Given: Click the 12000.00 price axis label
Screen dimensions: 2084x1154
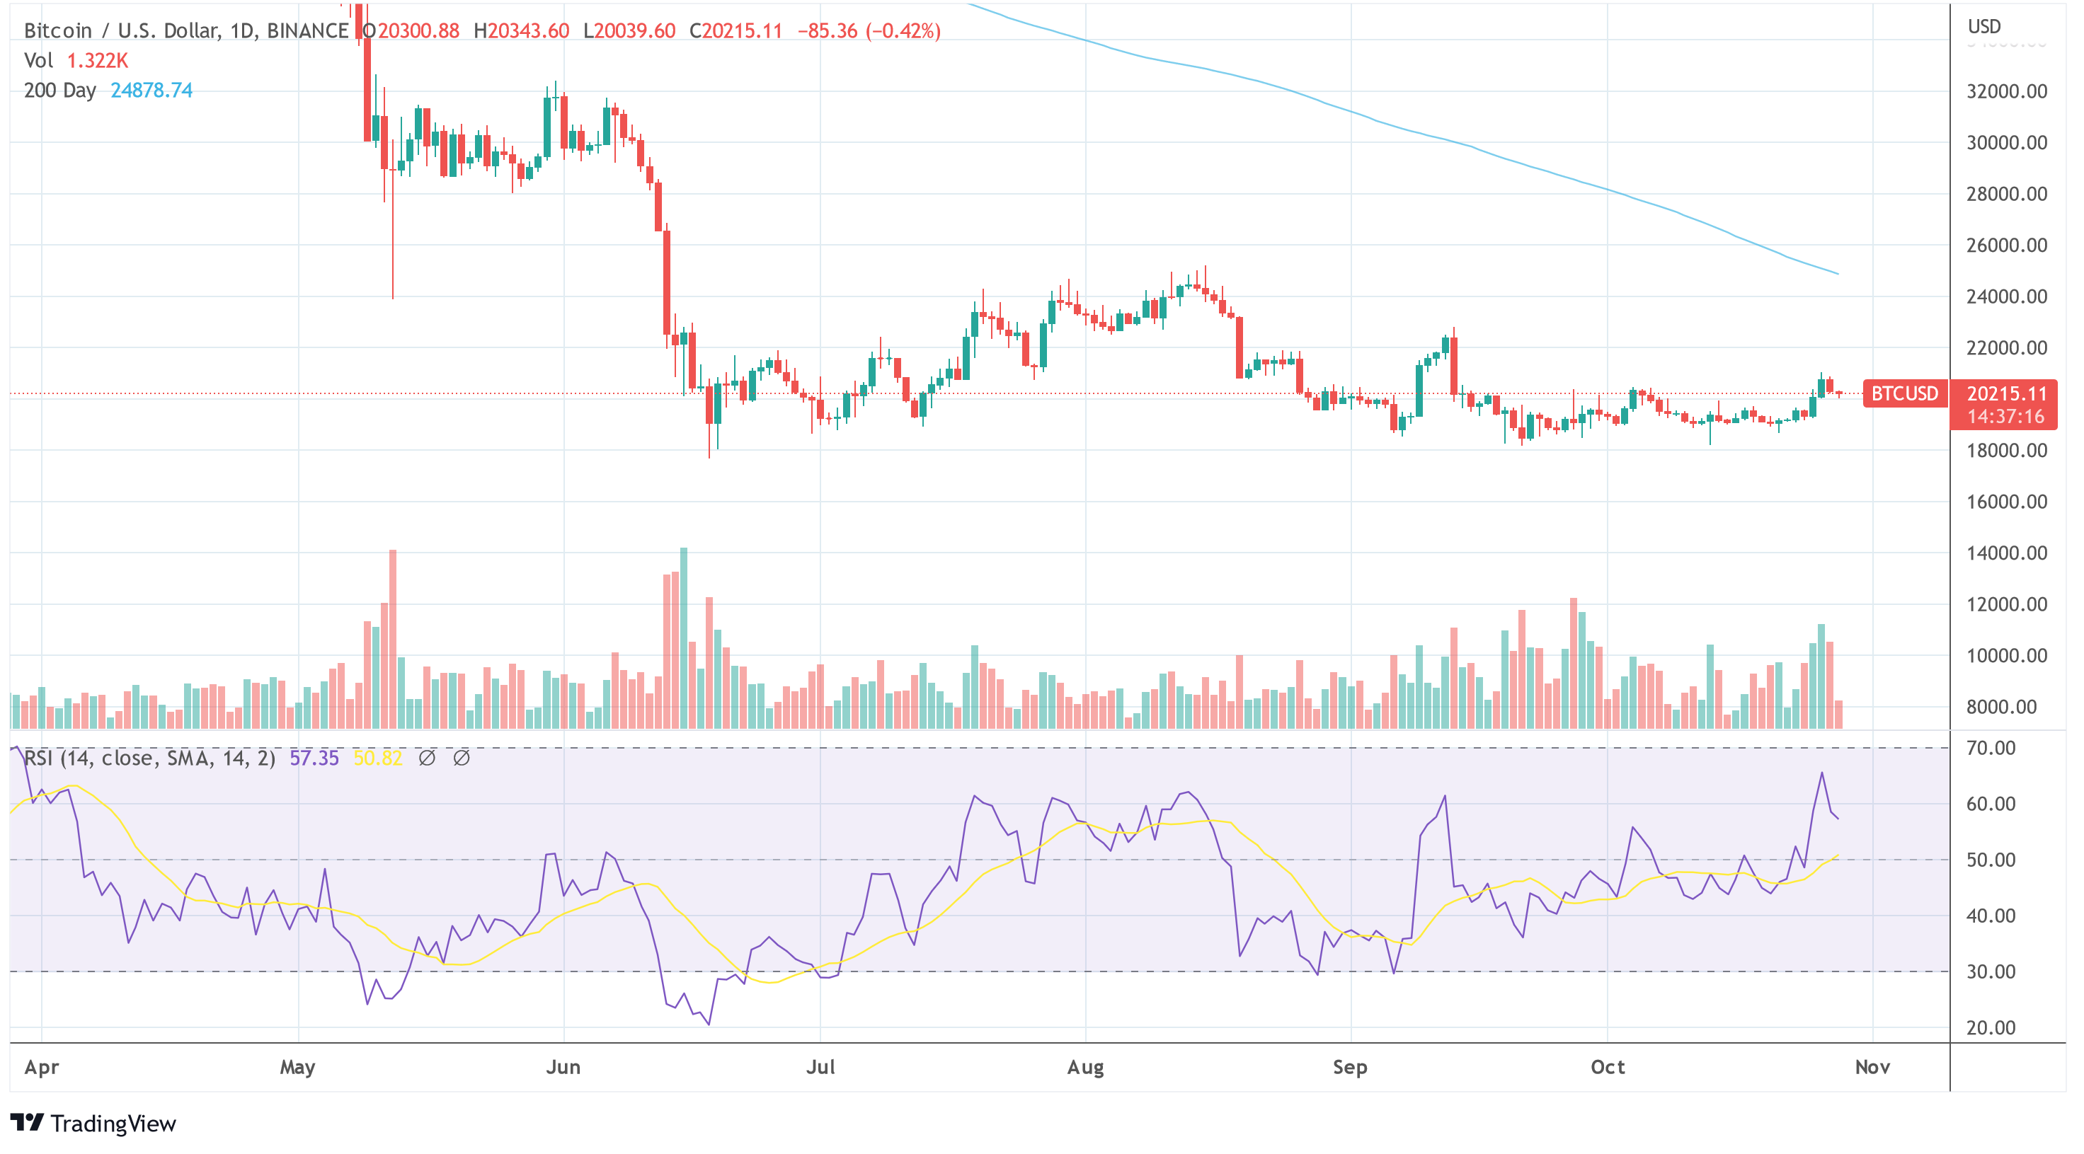Looking at the screenshot, I should [x=2006, y=604].
